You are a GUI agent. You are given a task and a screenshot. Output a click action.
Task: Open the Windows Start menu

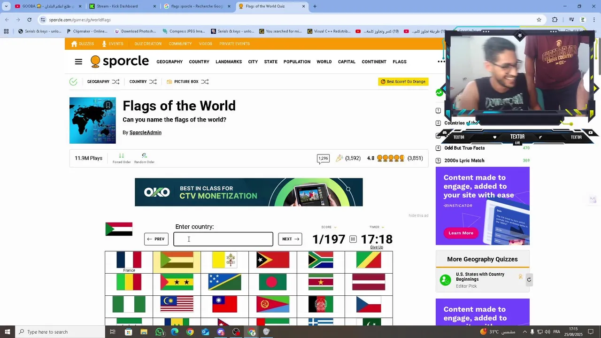7,332
